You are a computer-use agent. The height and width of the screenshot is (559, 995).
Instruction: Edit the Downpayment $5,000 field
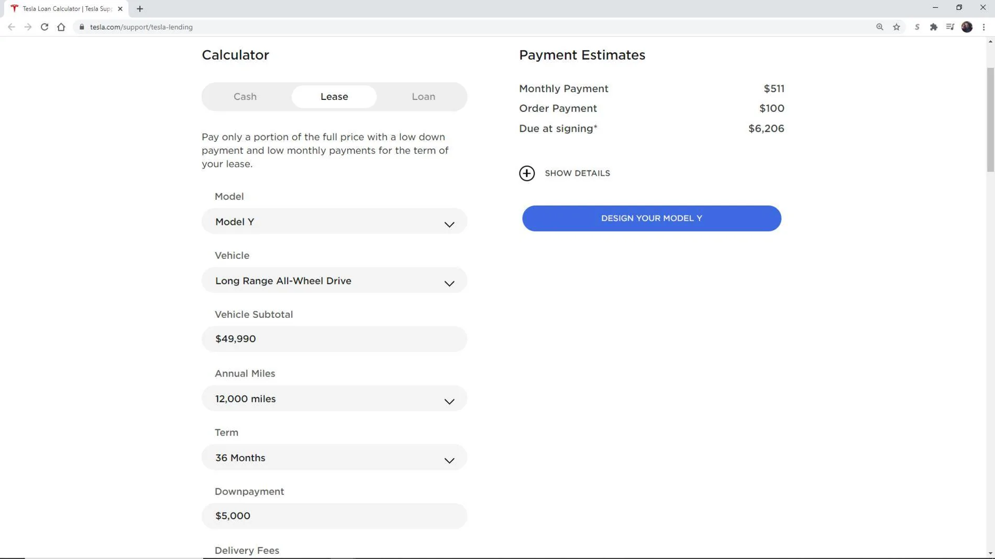[334, 516]
